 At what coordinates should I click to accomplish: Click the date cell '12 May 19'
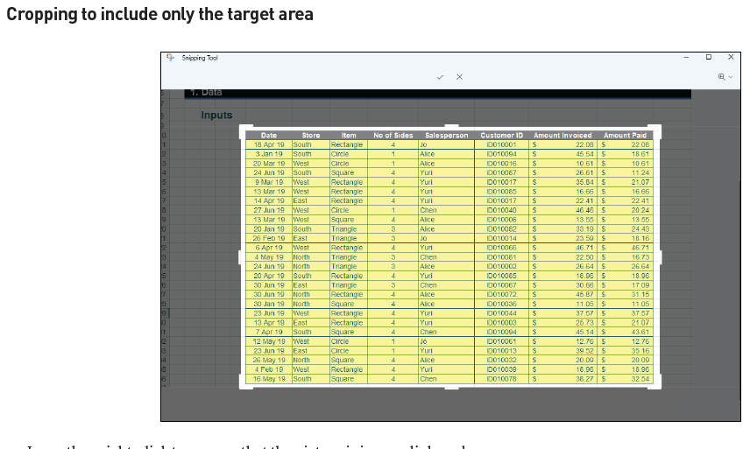[269, 341]
